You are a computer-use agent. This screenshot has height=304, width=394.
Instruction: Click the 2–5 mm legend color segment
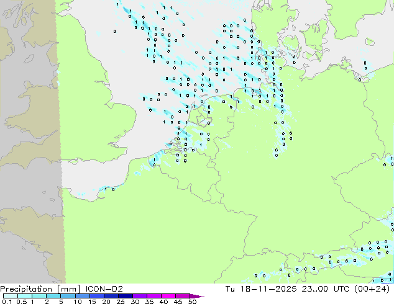pyautogui.click(x=53, y=296)
